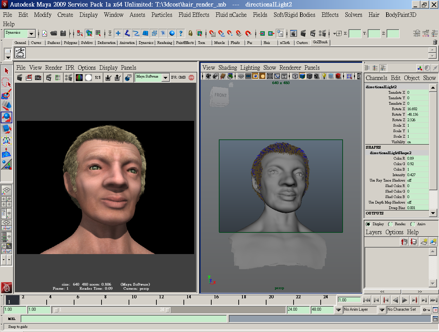
Task: Click play forwards on the timeline controls
Action: 405,300
